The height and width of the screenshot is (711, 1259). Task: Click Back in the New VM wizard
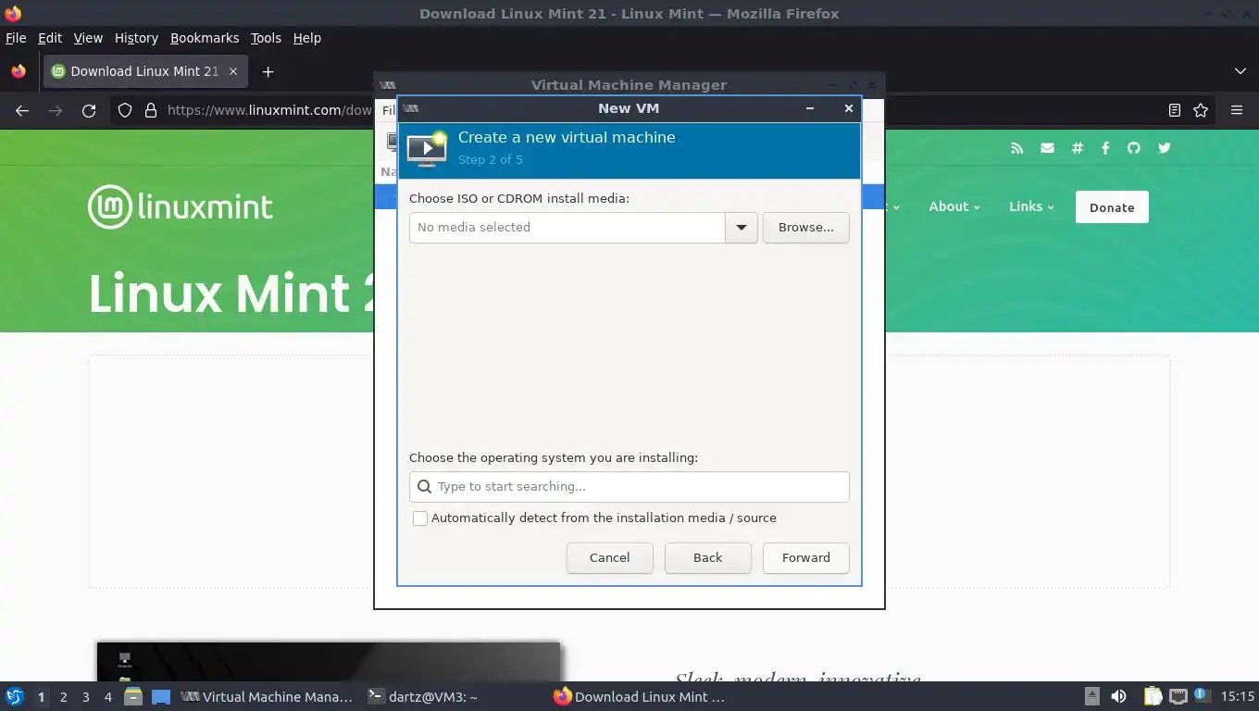coord(707,558)
